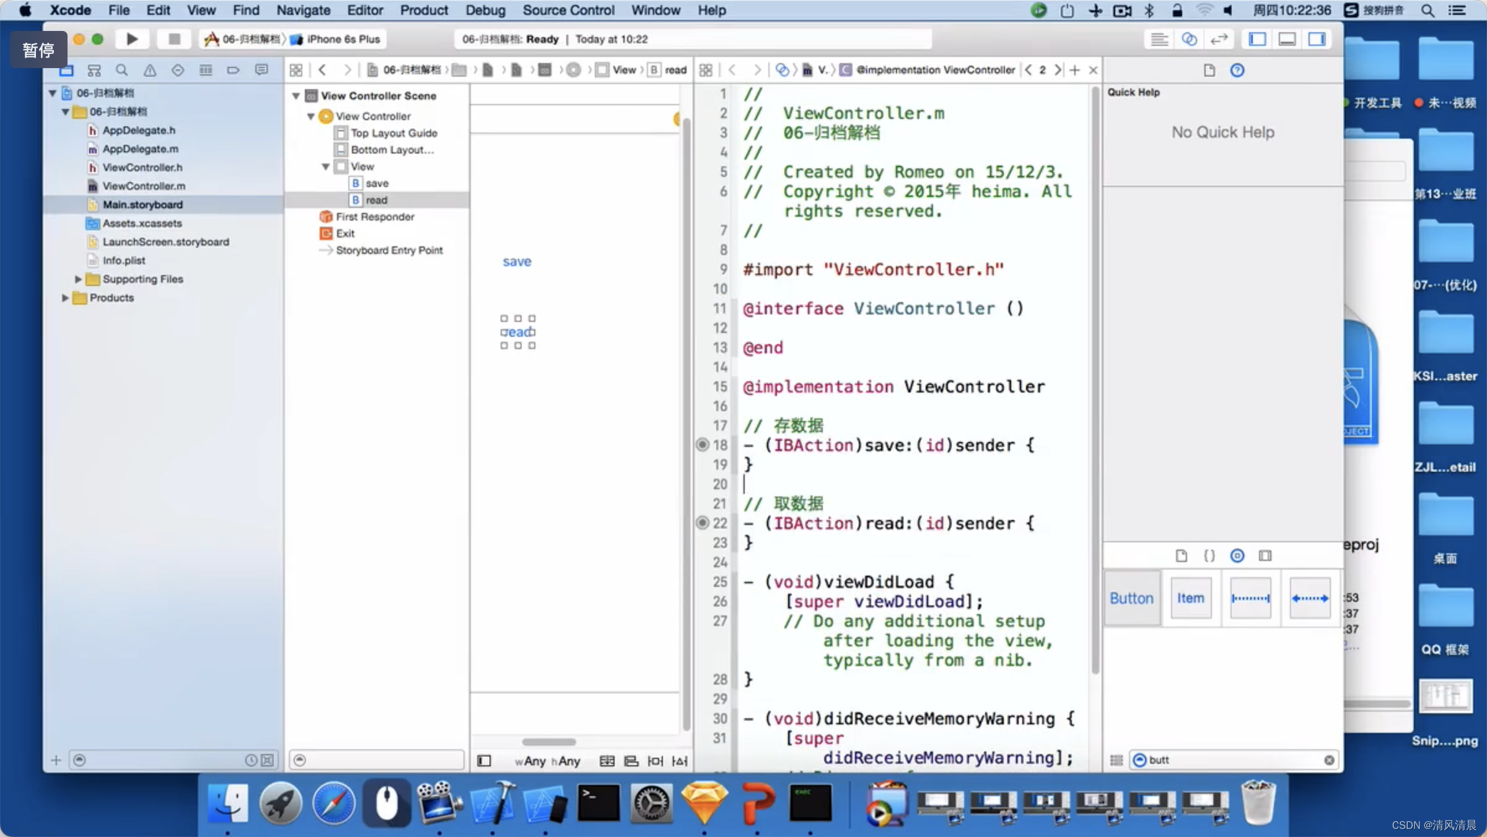Viewport: 1487px width, 837px height.
Task: Open the Editor menu
Action: 365,10
